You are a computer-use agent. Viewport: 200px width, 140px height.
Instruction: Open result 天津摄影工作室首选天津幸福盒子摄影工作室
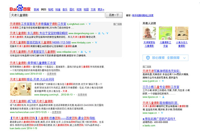[38, 24]
